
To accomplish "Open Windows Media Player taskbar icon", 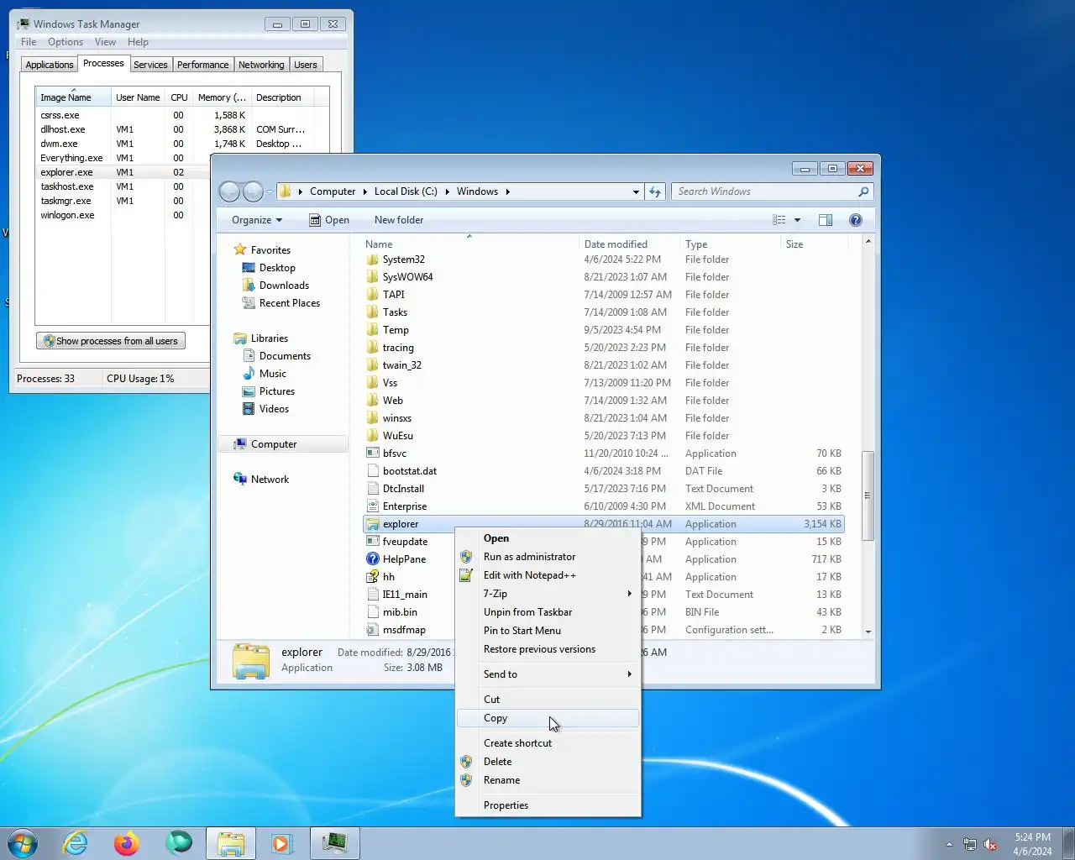I will tap(281, 843).
